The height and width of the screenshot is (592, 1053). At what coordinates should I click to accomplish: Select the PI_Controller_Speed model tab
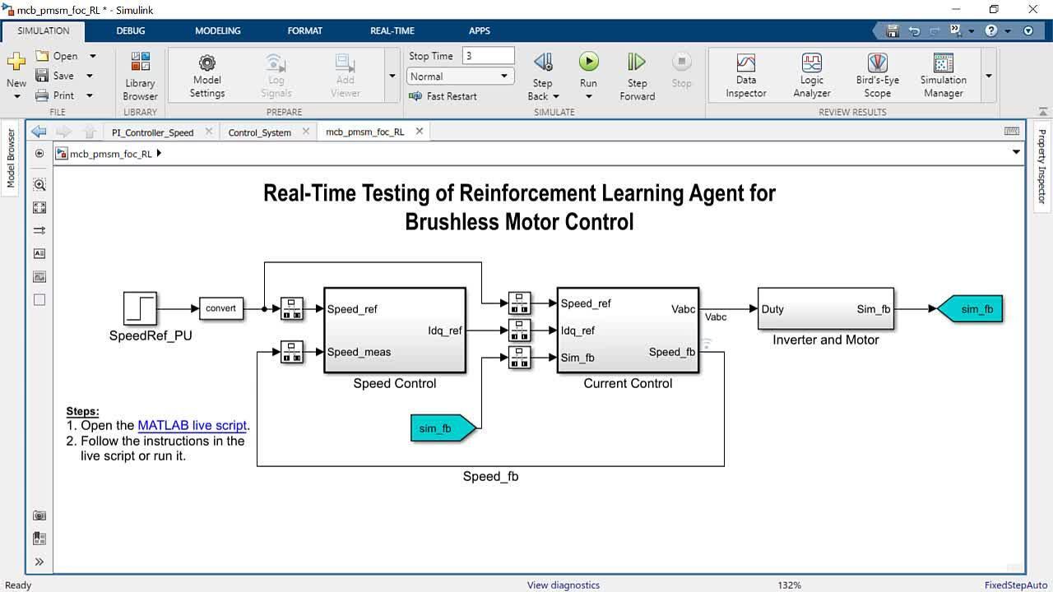click(x=153, y=132)
